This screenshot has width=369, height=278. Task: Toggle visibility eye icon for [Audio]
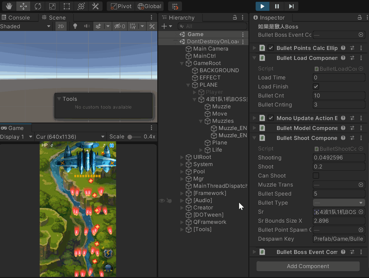(162, 200)
